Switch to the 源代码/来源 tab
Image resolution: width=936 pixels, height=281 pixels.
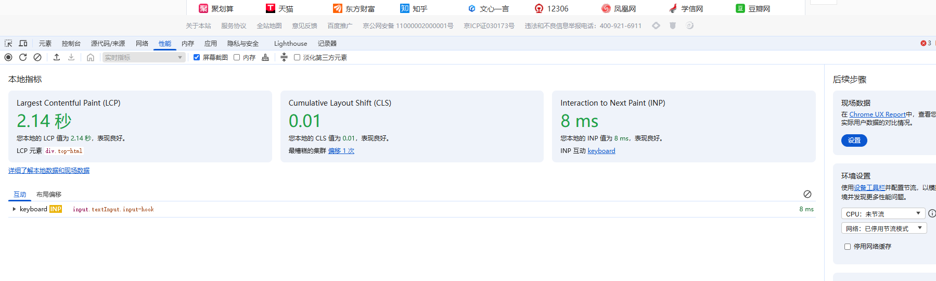pyautogui.click(x=108, y=43)
